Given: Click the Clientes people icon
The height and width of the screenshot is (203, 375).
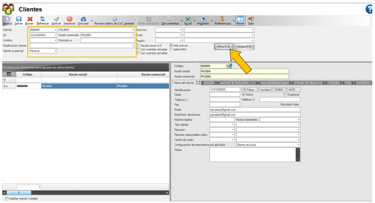Looking at the screenshot, I should click(8, 9).
